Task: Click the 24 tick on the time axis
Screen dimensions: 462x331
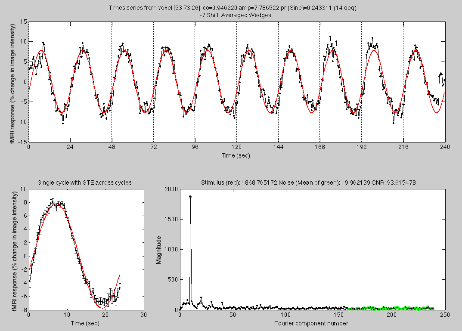Action: pos(70,147)
